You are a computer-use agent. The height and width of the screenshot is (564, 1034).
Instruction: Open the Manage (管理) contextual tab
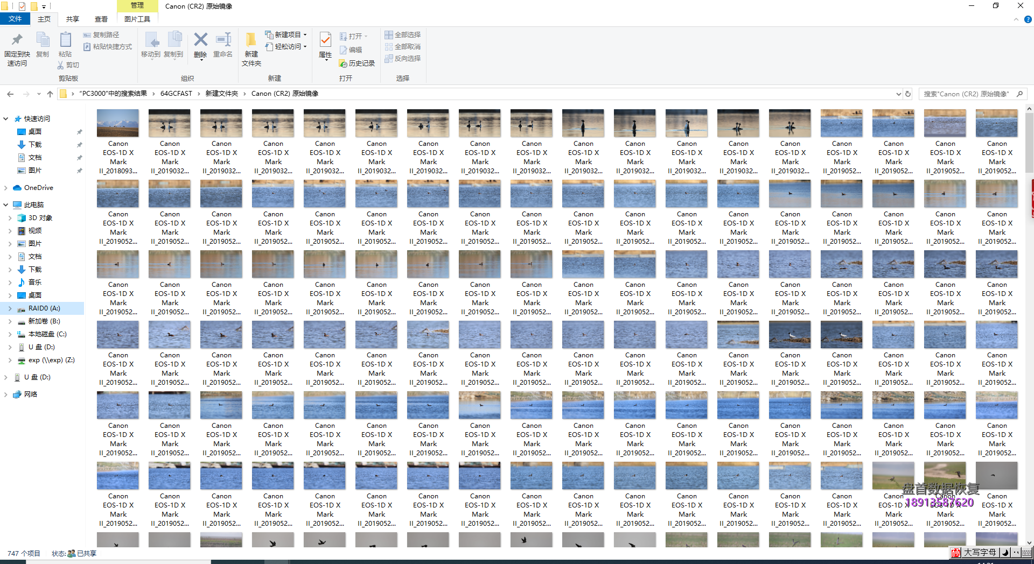137,5
